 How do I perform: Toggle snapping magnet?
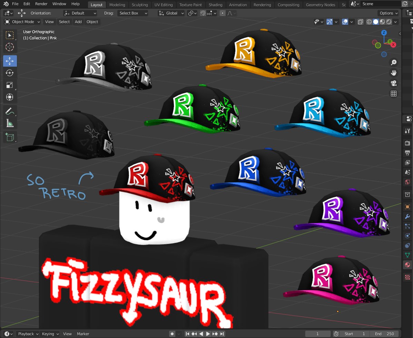[x=203, y=13]
